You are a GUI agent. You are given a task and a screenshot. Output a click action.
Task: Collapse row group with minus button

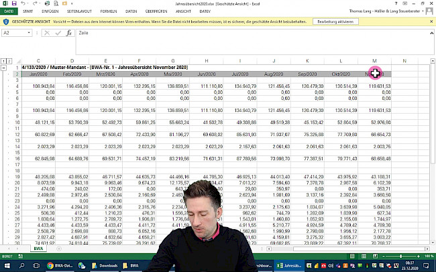tap(5, 68)
